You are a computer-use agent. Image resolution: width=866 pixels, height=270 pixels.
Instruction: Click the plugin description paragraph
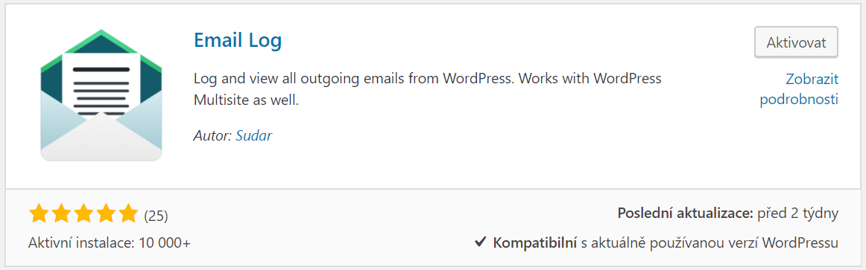[x=428, y=89]
